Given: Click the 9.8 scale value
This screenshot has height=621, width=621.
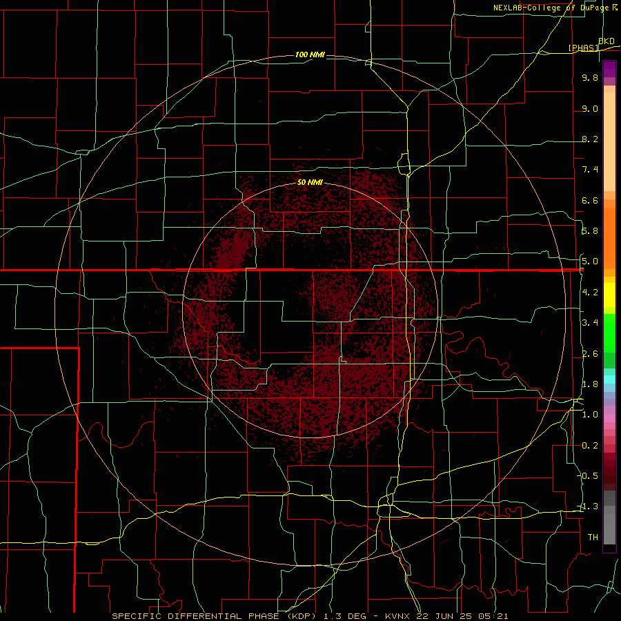Looking at the screenshot, I should [590, 77].
